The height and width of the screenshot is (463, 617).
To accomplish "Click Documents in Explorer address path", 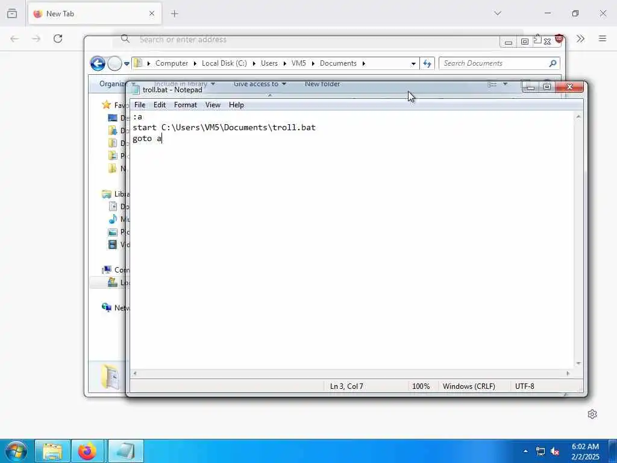I will tap(338, 63).
